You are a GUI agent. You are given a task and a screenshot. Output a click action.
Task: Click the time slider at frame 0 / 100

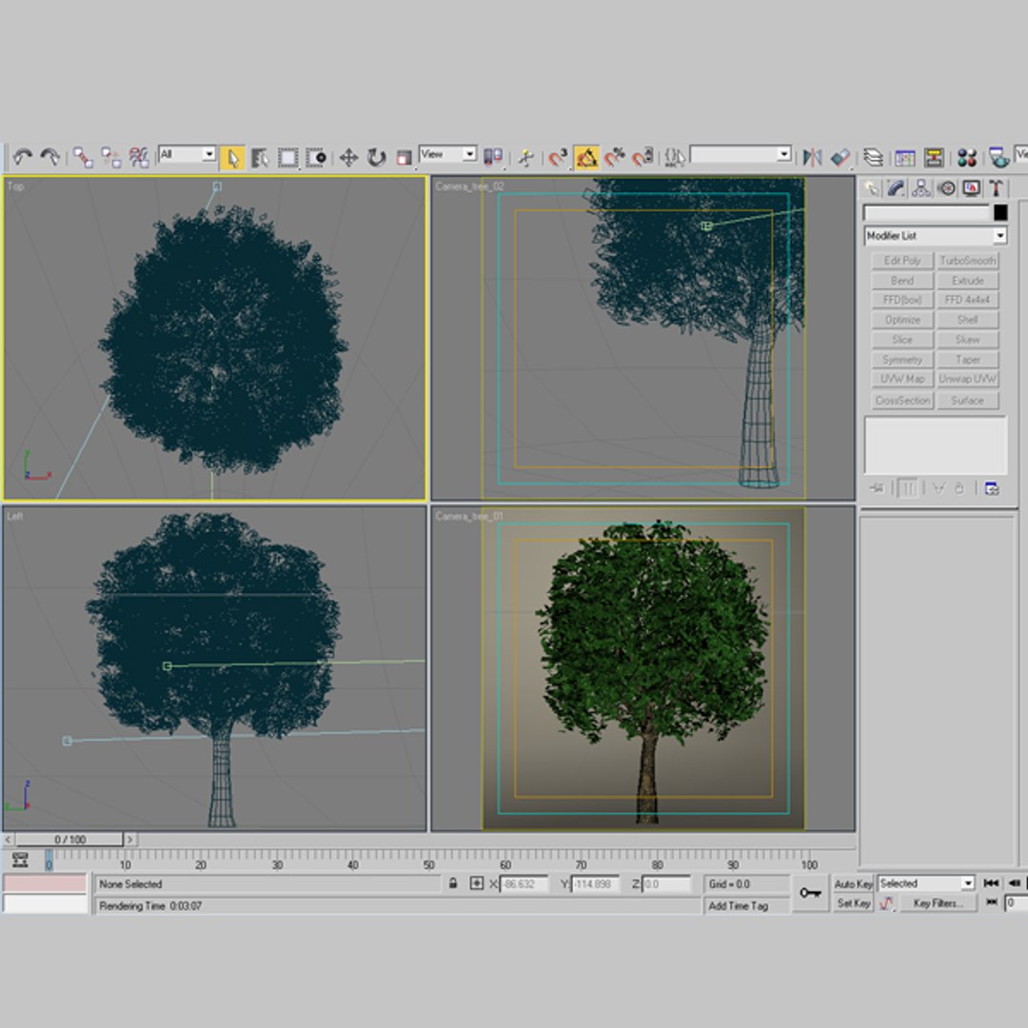(x=69, y=840)
